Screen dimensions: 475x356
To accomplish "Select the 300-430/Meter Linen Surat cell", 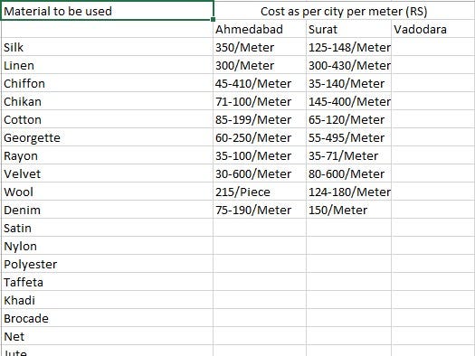I will click(x=348, y=65).
